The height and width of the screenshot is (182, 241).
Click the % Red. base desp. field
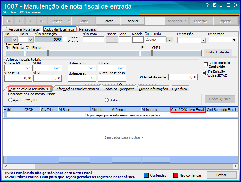(112, 78)
